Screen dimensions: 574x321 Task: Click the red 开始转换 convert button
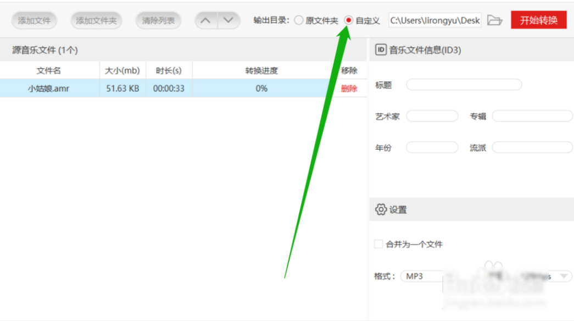[x=539, y=20]
